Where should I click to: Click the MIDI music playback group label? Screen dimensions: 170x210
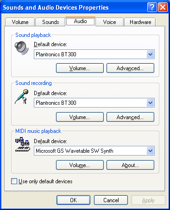tap(38, 131)
